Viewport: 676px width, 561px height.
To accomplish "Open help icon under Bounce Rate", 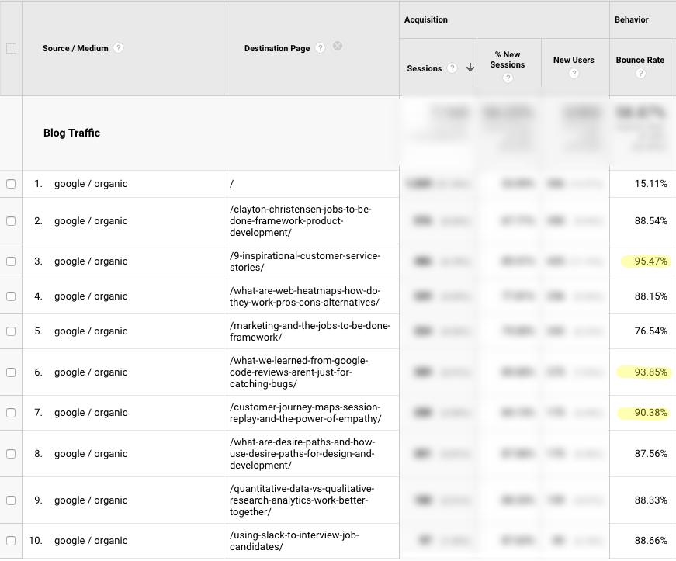I will pos(640,74).
